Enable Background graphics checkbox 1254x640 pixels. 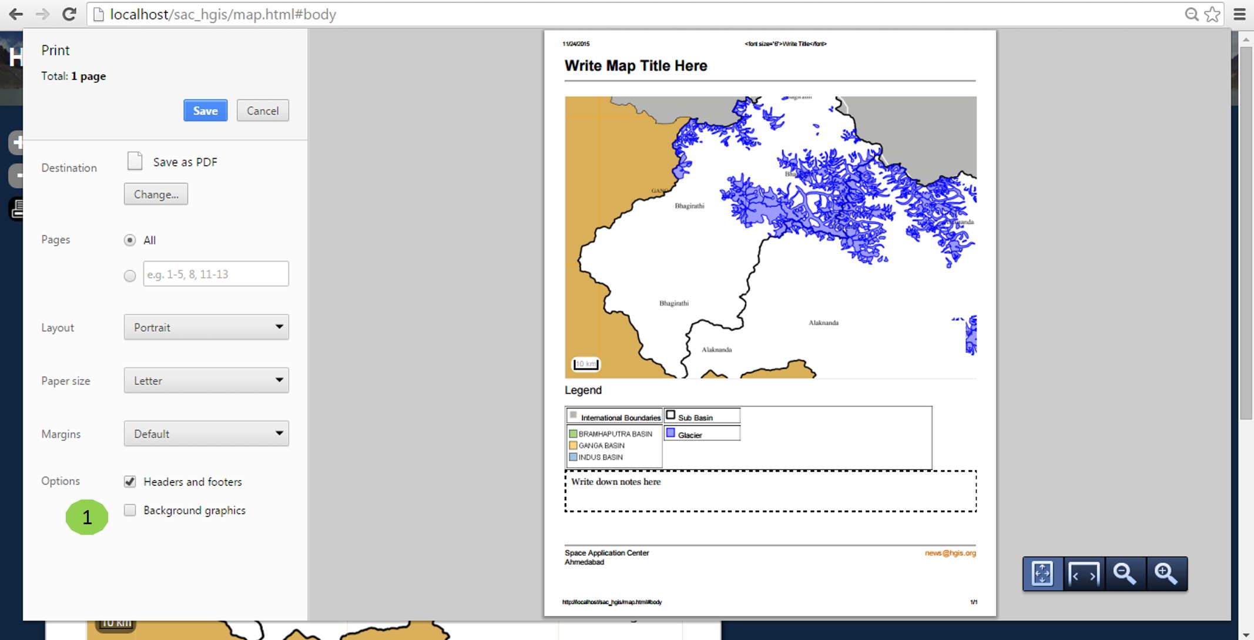[x=130, y=510]
